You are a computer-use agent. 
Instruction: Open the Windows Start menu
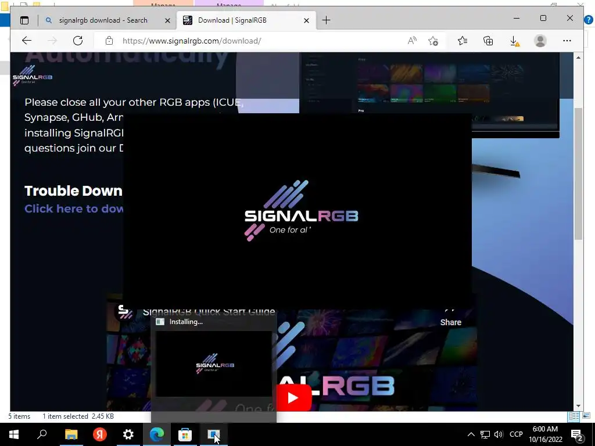click(14, 434)
